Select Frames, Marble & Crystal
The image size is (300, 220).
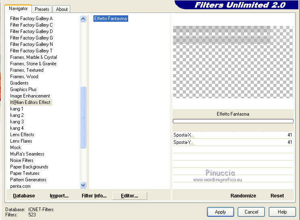coord(34,57)
